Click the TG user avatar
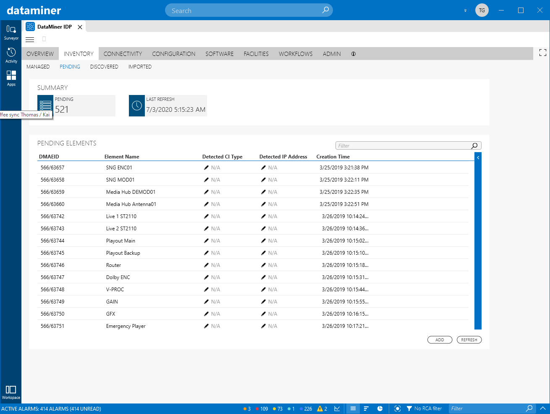550x414 pixels. pos(482,10)
